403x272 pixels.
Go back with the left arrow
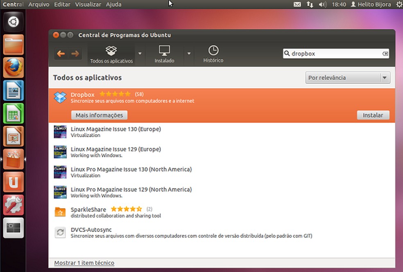[61, 54]
